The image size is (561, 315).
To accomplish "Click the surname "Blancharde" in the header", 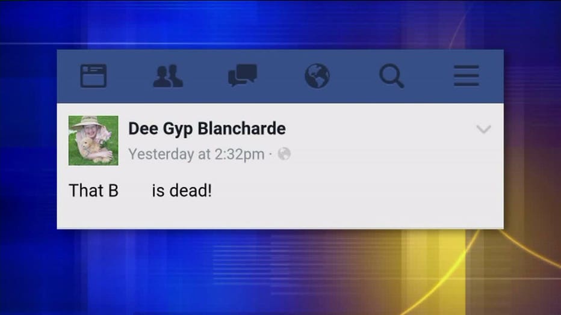I will click(241, 128).
